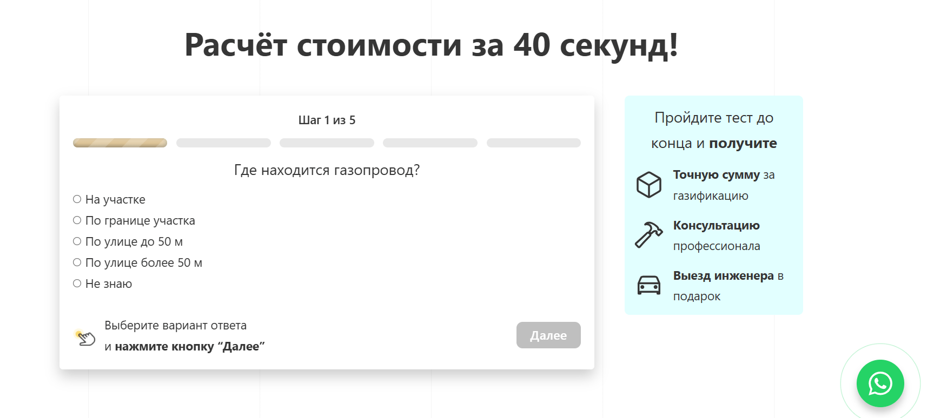Viewport: 934px width, 418px height.
Task: Click the third progress step bar
Action: (x=327, y=143)
